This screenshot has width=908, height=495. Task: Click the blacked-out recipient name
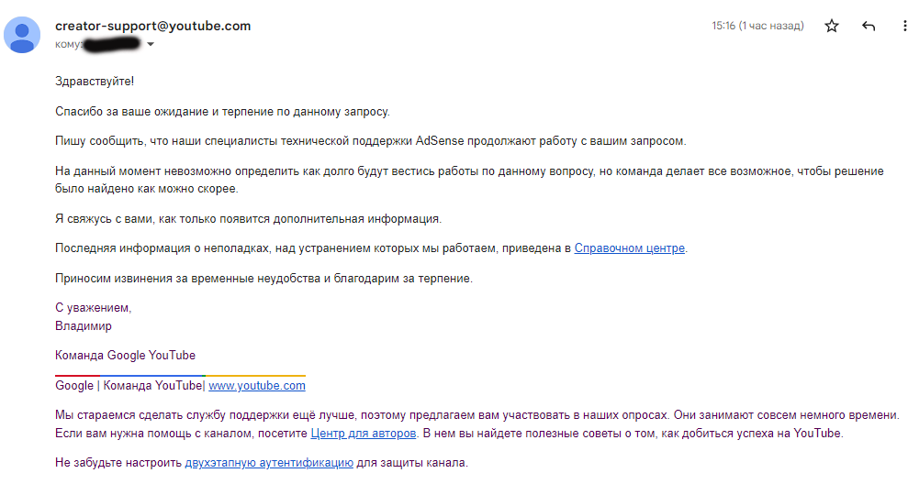tap(110, 43)
